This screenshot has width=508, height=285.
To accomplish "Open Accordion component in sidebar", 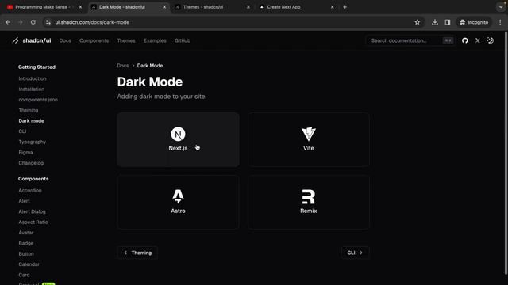I will (30, 190).
